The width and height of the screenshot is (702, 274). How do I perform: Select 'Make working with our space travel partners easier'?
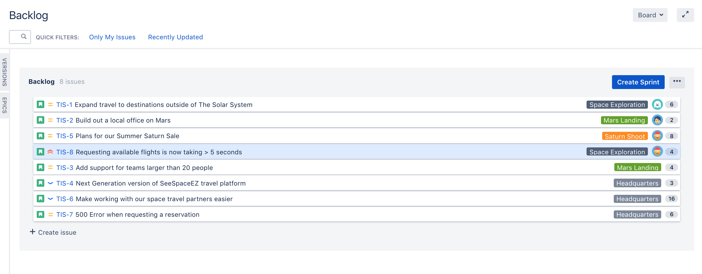[x=154, y=199]
